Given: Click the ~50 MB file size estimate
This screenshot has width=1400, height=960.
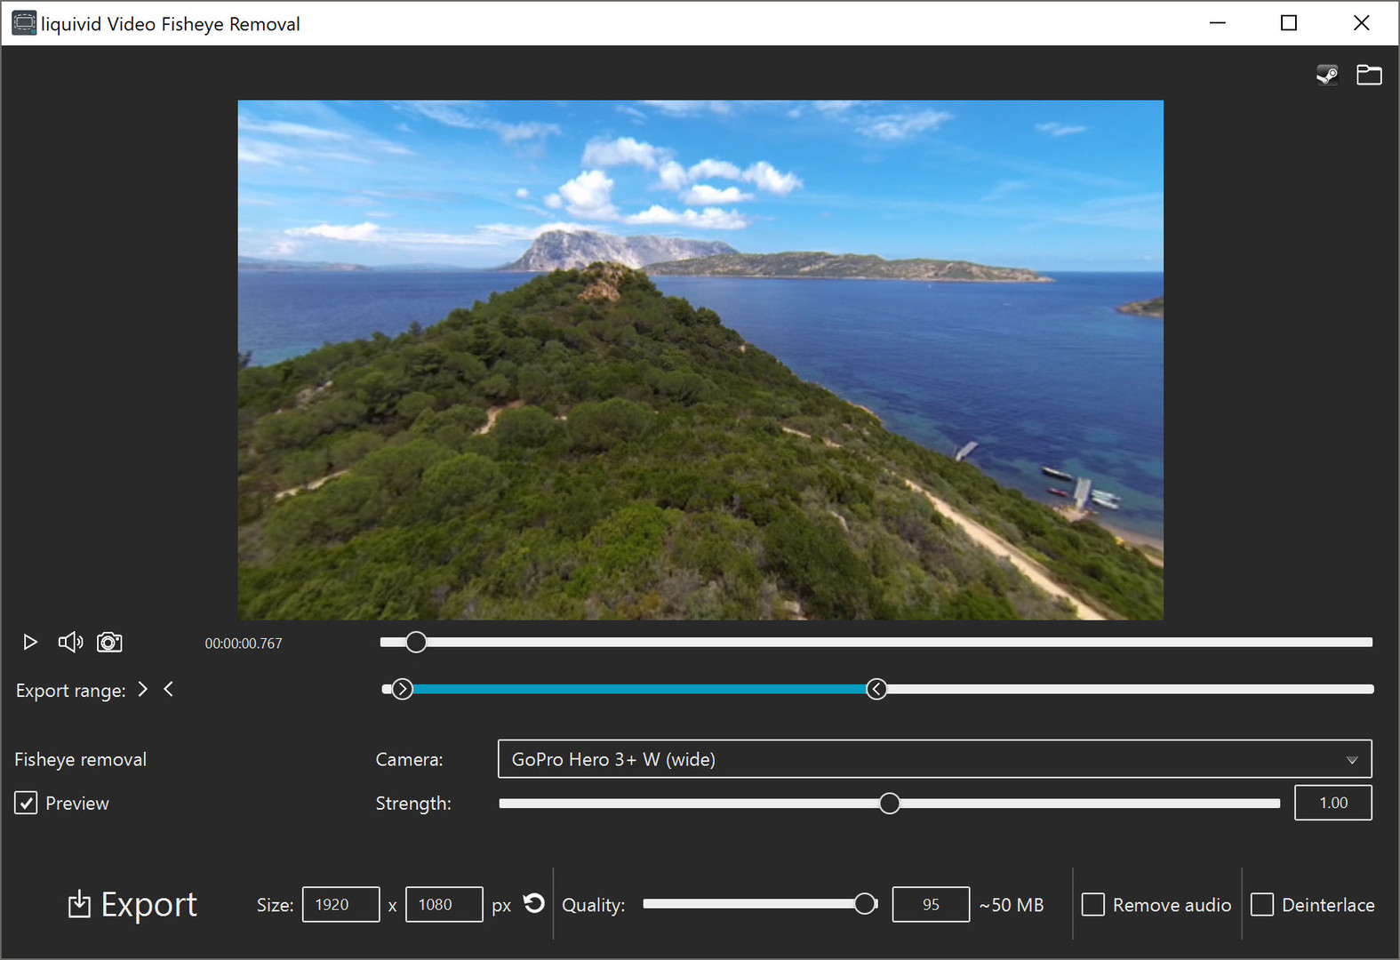Looking at the screenshot, I should click(1012, 905).
